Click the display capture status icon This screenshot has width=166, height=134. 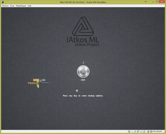coord(144,131)
